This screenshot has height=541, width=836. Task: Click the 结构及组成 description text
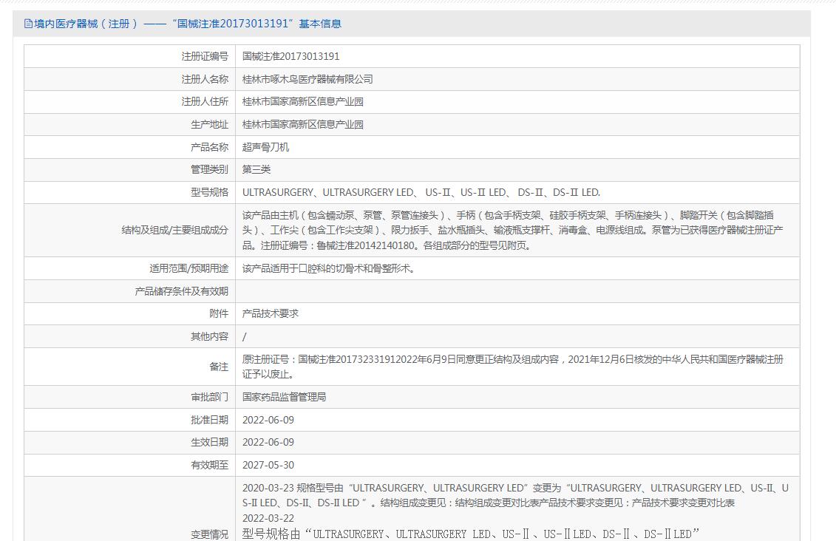click(x=512, y=230)
